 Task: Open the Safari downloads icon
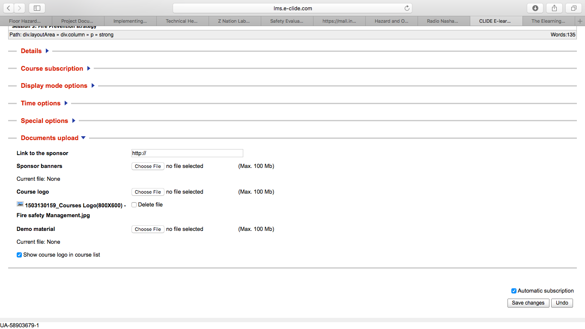coord(535,8)
